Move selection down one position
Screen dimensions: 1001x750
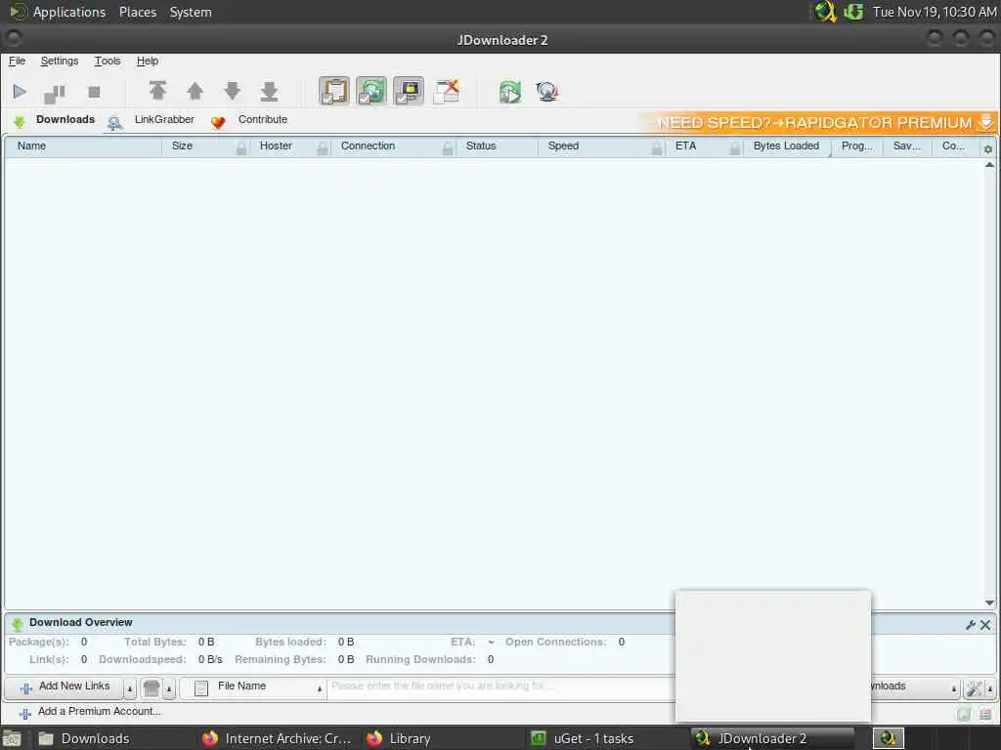click(x=233, y=91)
